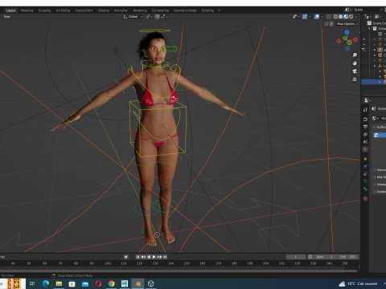Image resolution: width=386 pixels, height=289 pixels.
Task: Open the gizmo options dropdown arrow
Action: pyautogui.click(x=310, y=17)
